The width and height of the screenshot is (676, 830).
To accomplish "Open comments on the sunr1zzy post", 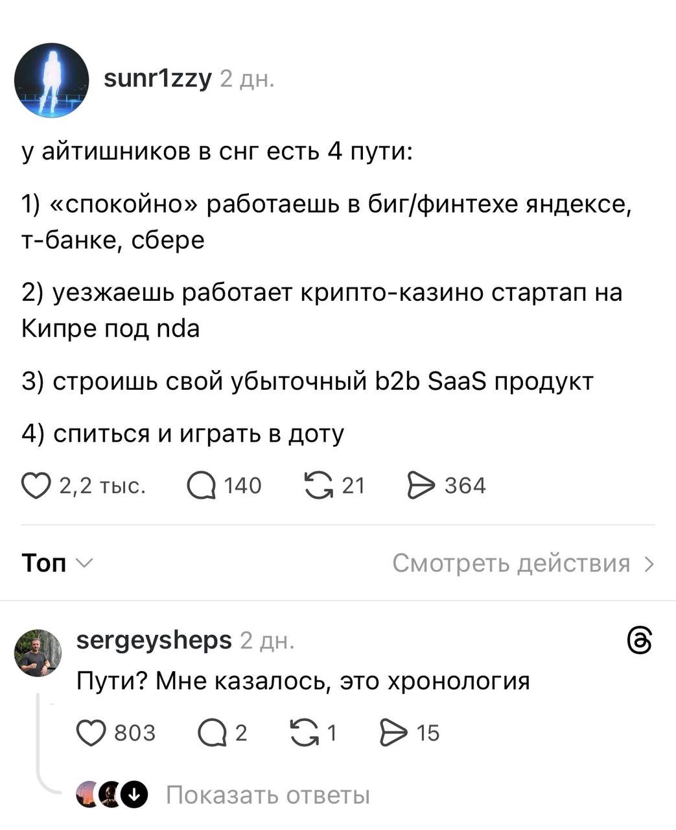I will pos(201,486).
